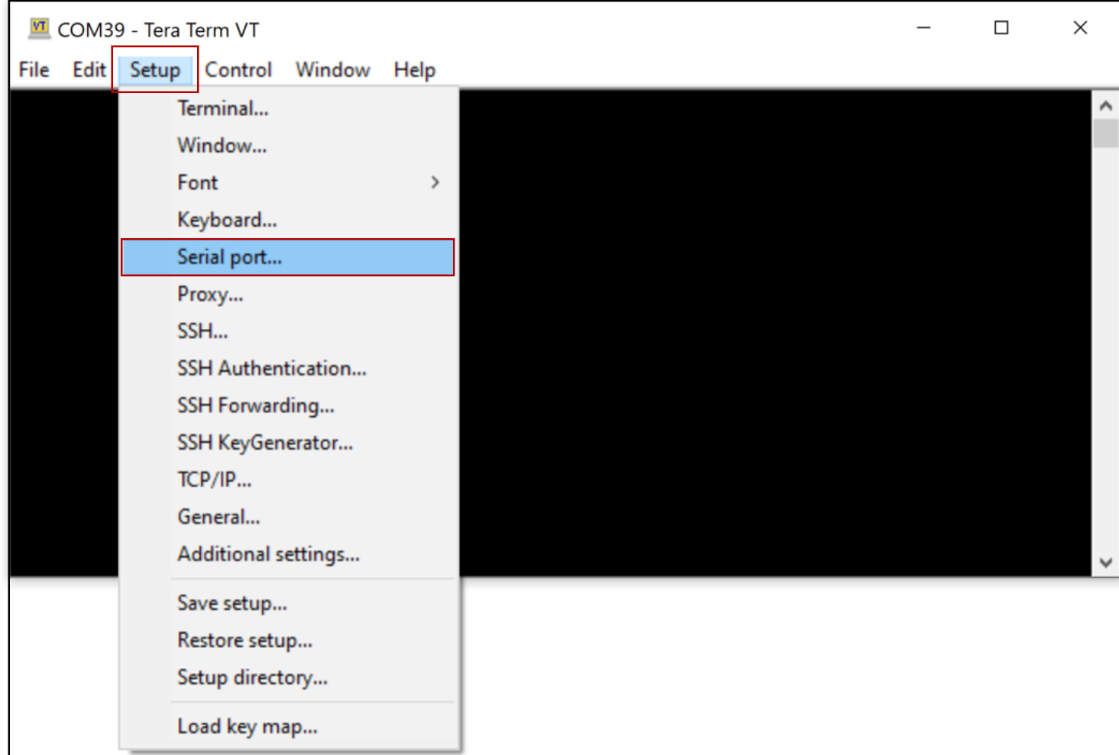The image size is (1119, 755).
Task: Select Window settings in the Setup menu
Action: [222, 145]
